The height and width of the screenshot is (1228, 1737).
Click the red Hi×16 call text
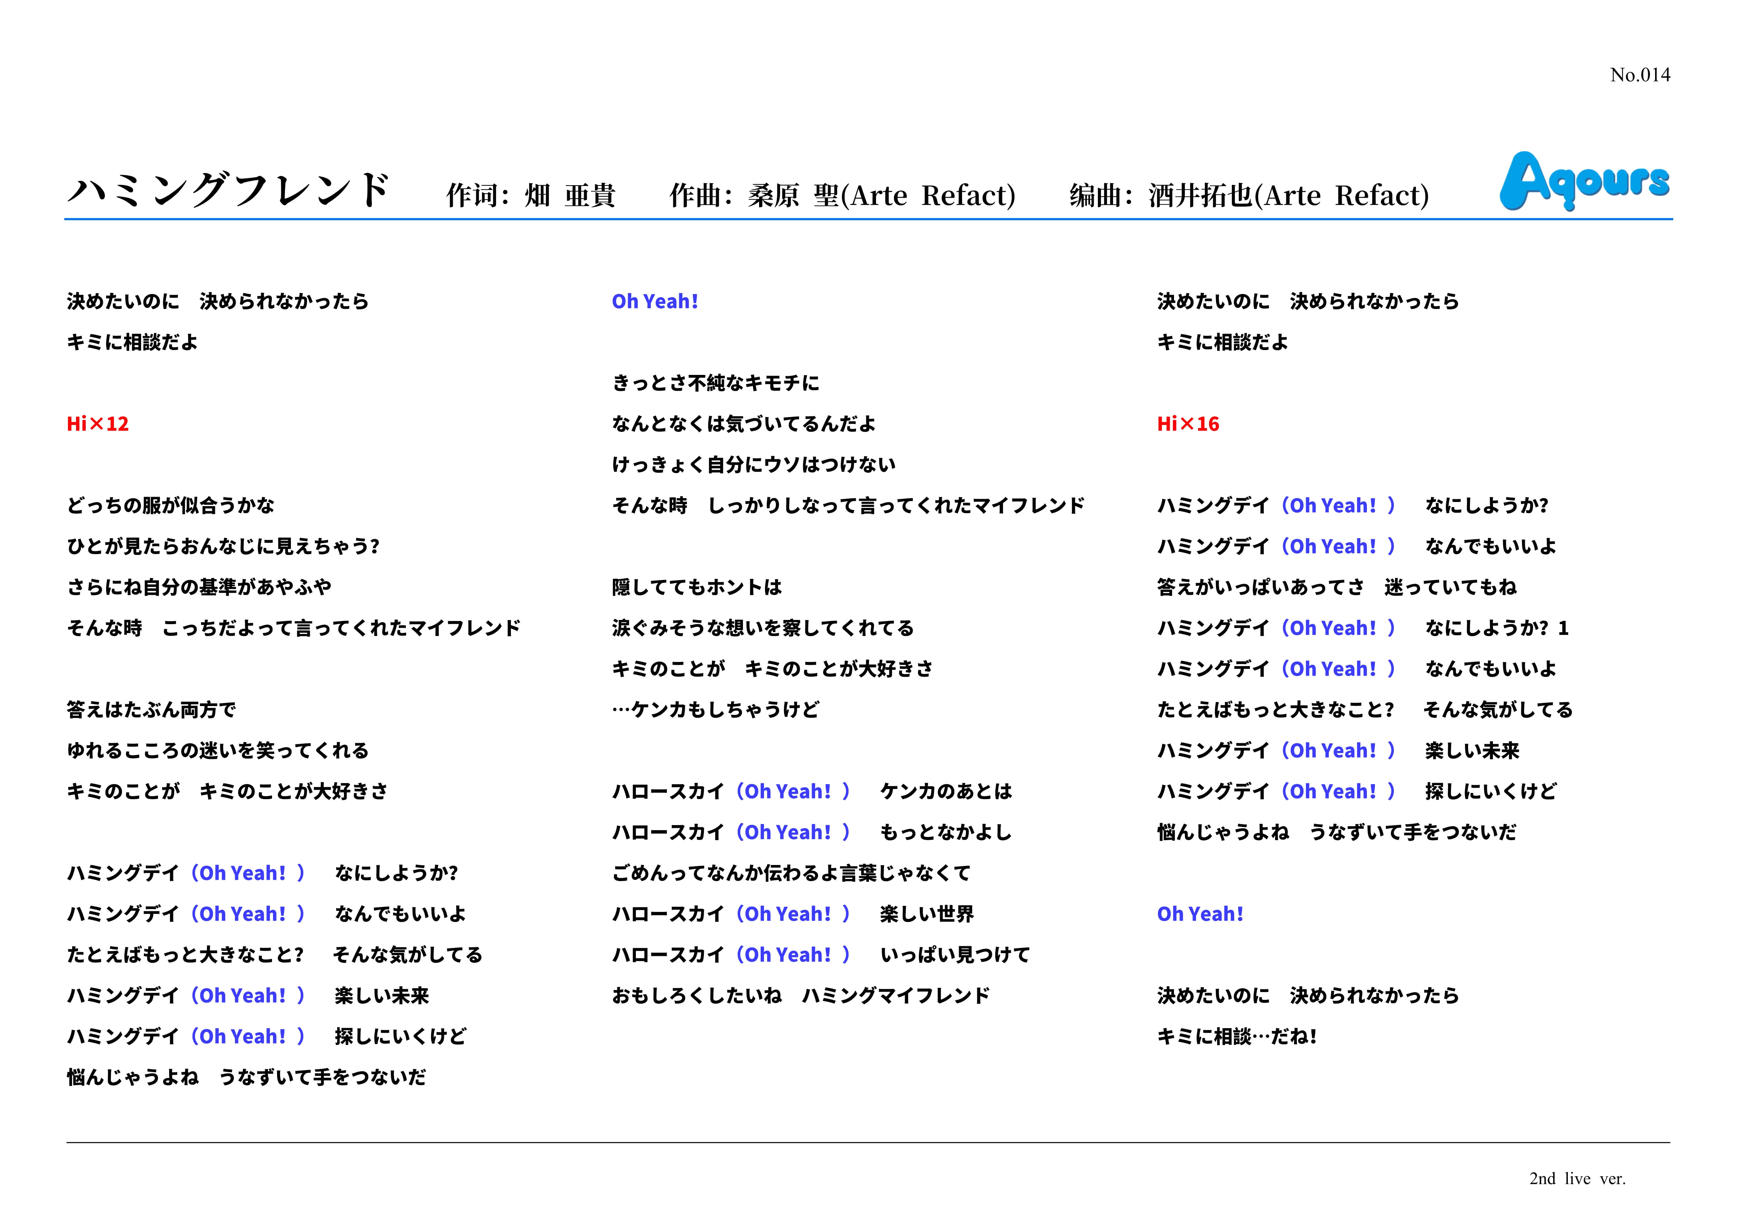[x=1188, y=424]
